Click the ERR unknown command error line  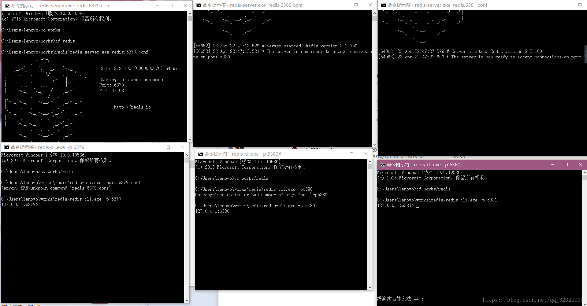coord(55,188)
